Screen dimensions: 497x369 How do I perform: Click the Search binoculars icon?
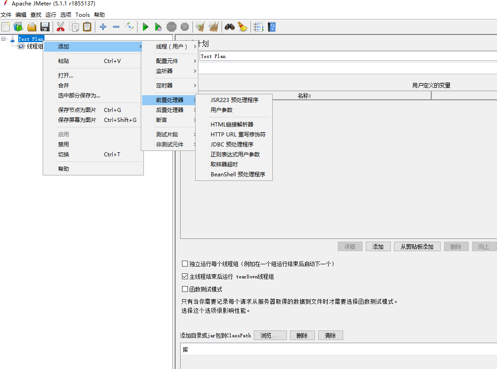click(230, 27)
